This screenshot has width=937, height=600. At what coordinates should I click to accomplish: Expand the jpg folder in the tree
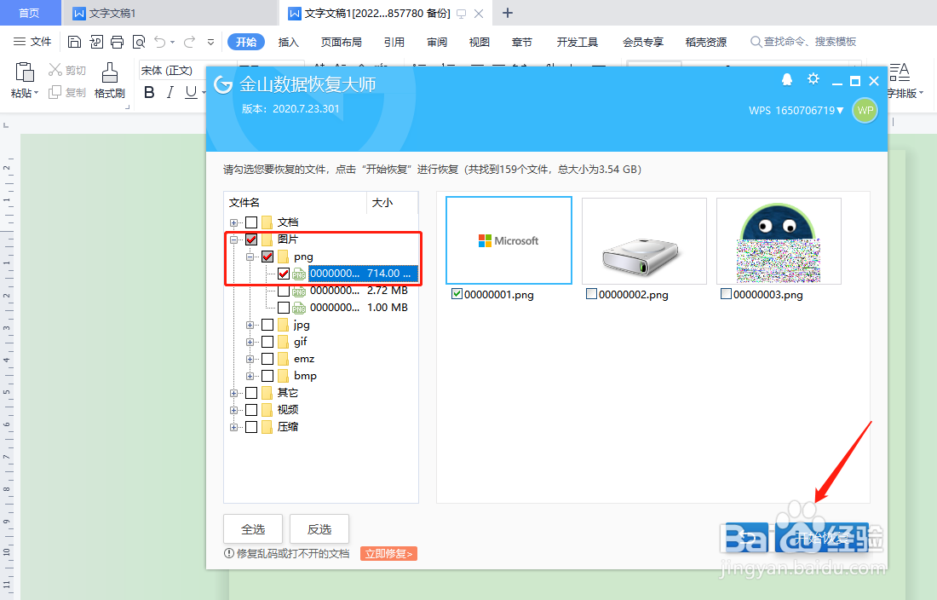coord(251,324)
